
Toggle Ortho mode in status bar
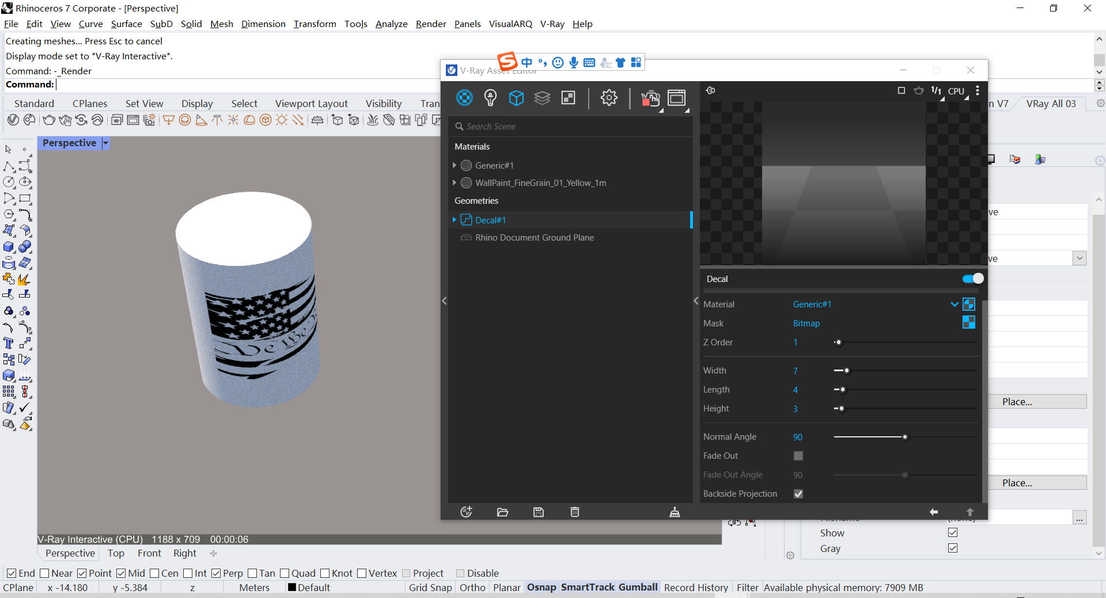point(472,588)
